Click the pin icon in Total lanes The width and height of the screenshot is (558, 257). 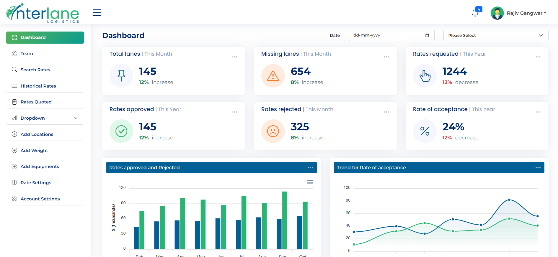click(x=121, y=76)
